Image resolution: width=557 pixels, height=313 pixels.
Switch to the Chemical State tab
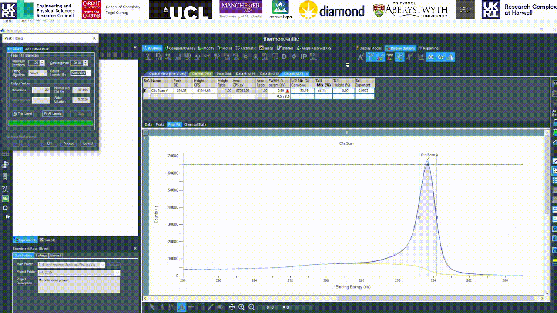[195, 124]
